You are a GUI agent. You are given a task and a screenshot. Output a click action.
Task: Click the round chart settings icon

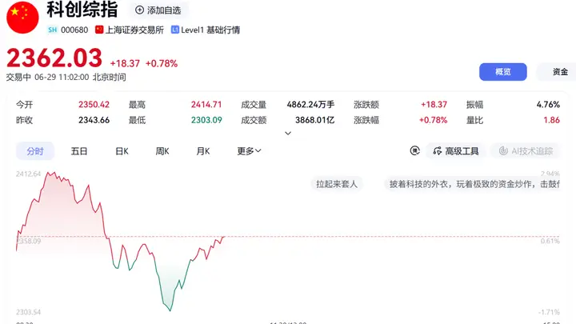pos(414,150)
